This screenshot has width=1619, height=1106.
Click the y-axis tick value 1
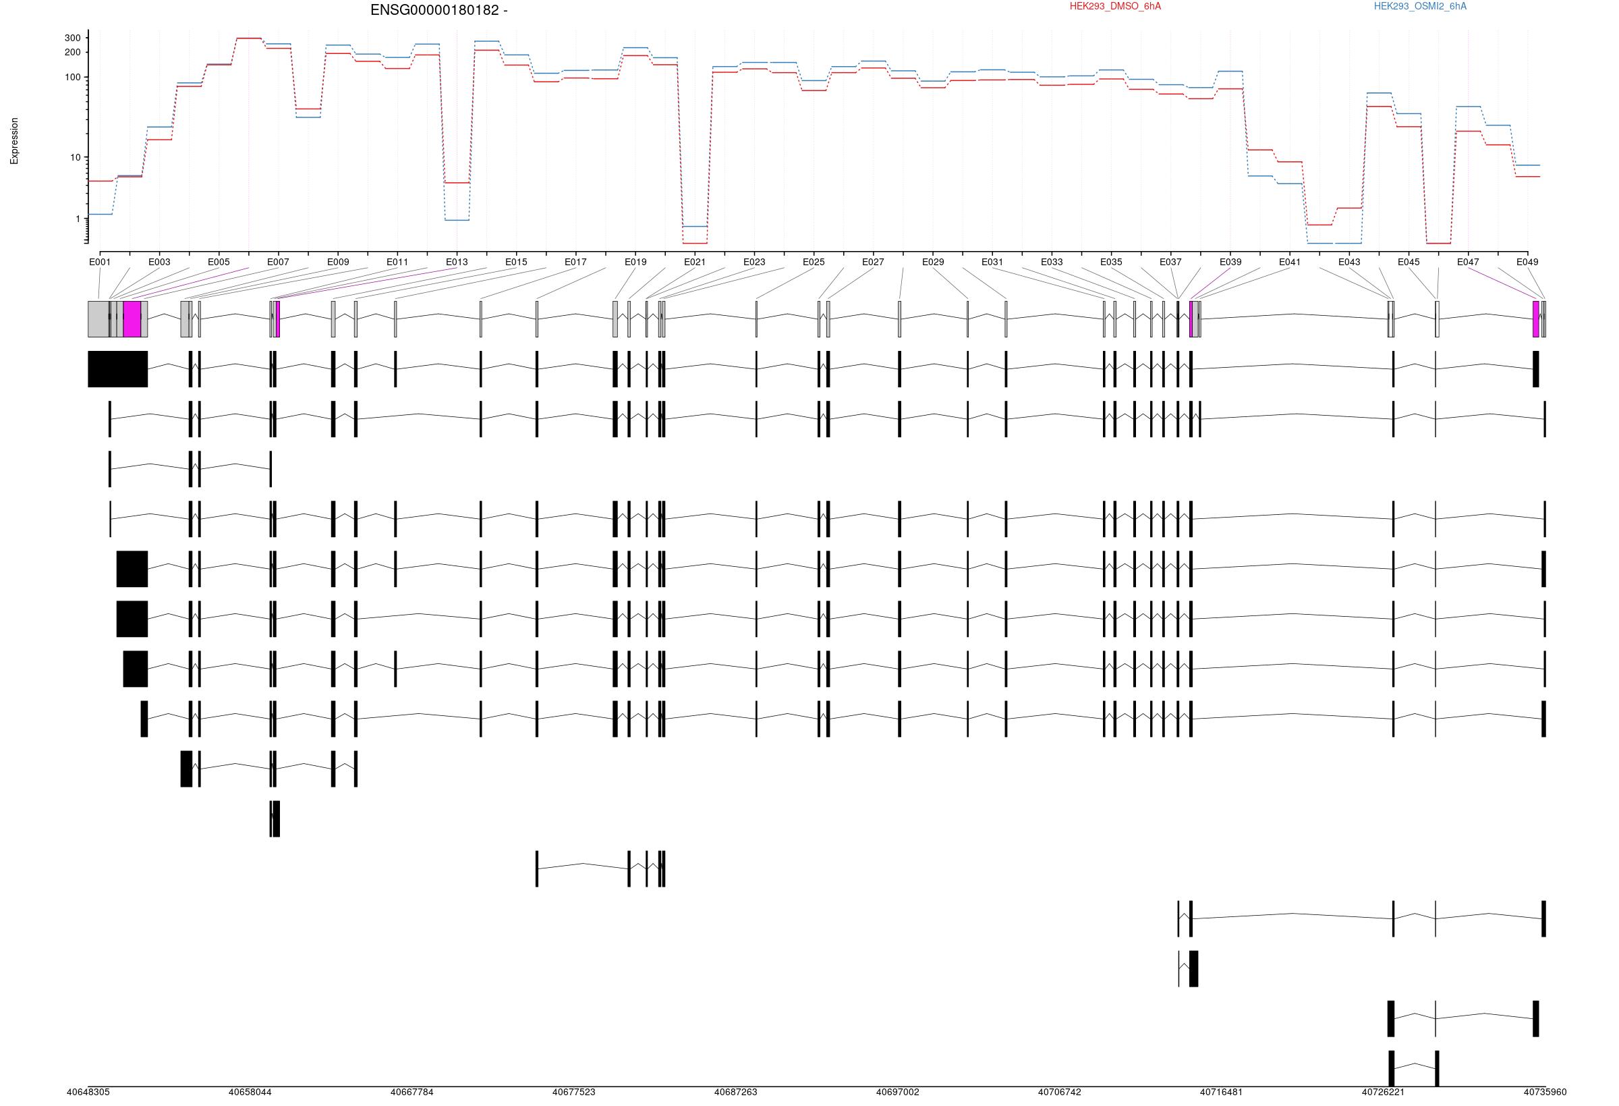click(x=78, y=219)
